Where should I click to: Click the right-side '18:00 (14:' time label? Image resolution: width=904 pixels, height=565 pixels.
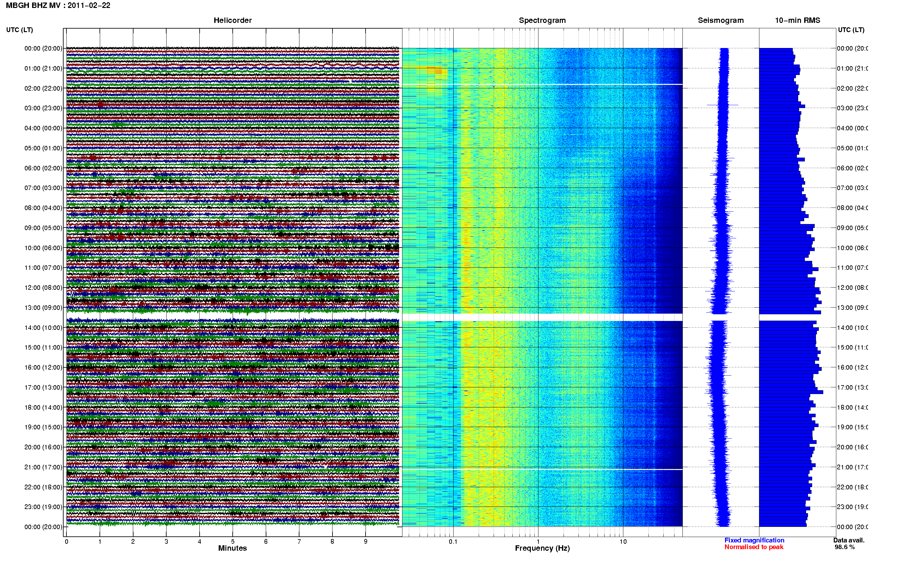coord(853,407)
